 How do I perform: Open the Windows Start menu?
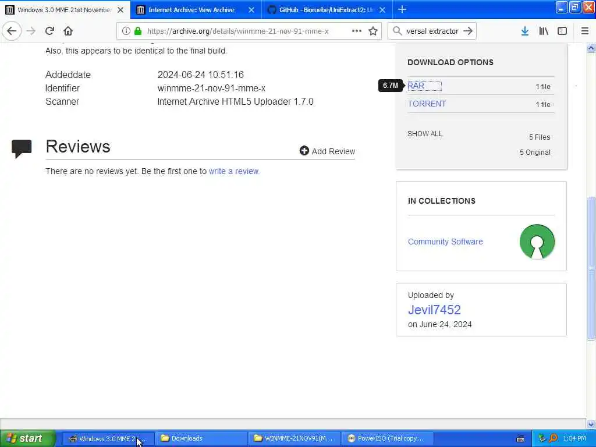click(28, 438)
